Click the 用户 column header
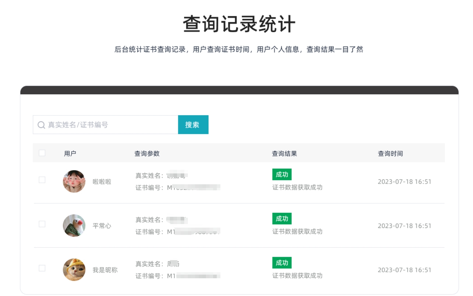This screenshot has height=296, width=473. pos(70,154)
